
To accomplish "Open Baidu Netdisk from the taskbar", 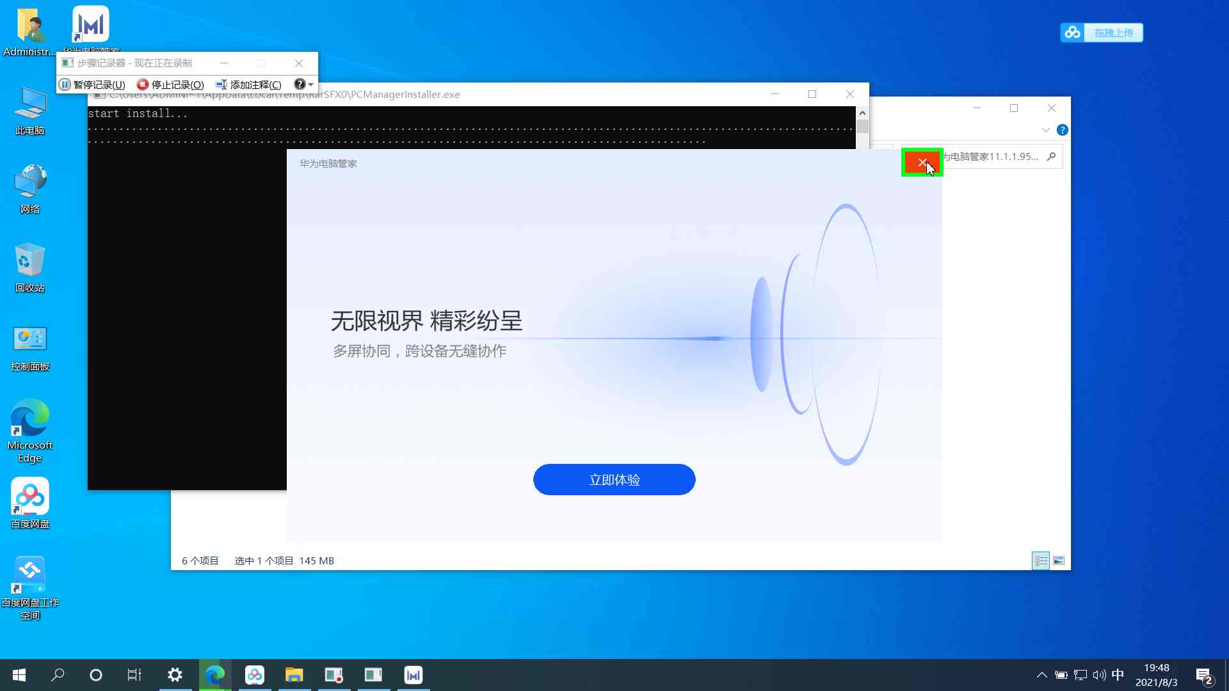I will tap(255, 674).
